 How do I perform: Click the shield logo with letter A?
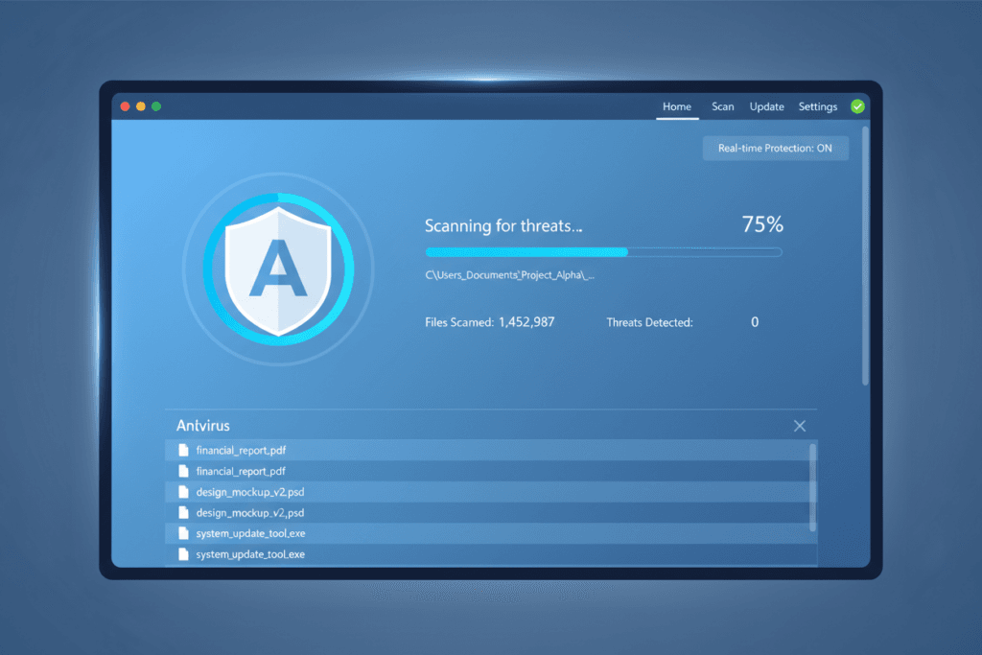coord(278,270)
